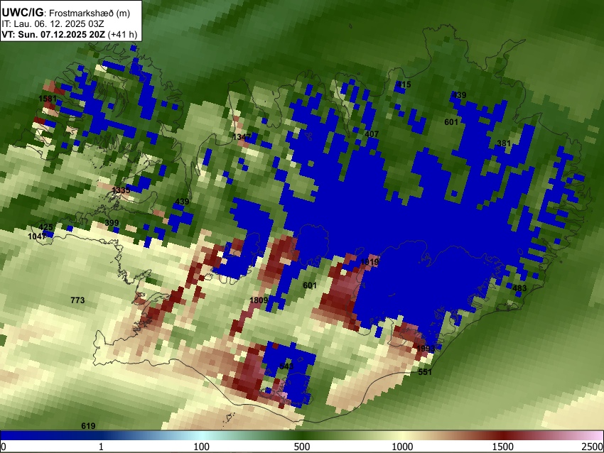
Task: Click the map value 1335
Action: [121, 190]
